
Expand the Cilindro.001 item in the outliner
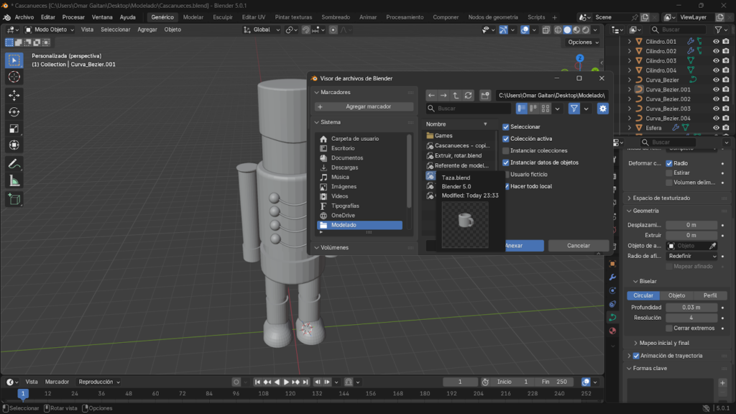(631, 42)
